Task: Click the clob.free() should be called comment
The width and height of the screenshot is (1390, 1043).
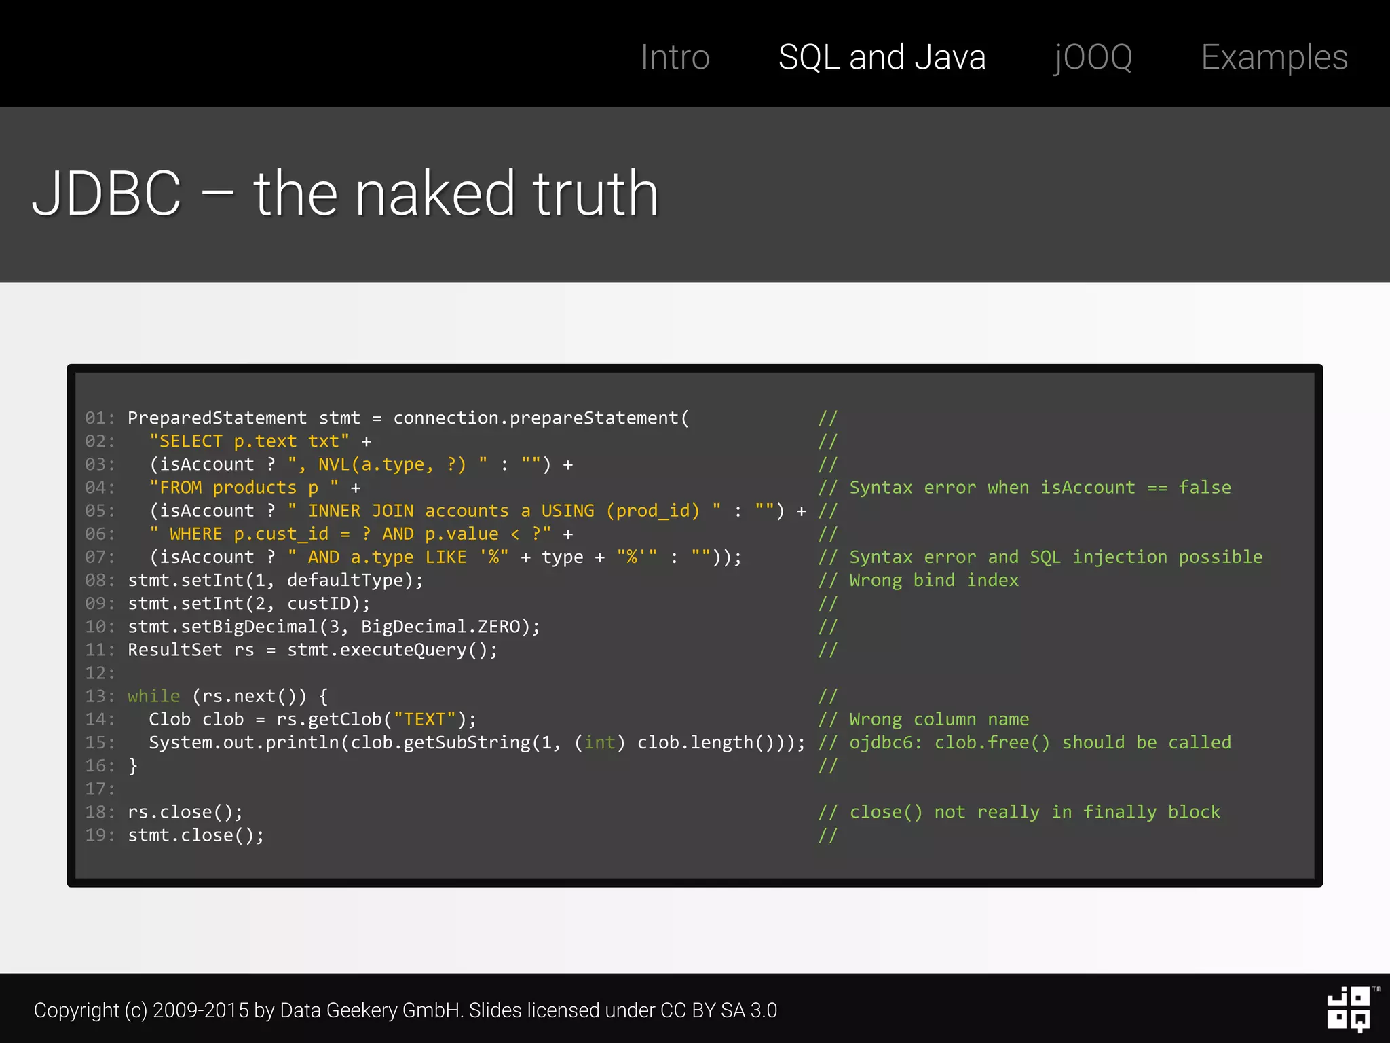Action: coord(1039,742)
